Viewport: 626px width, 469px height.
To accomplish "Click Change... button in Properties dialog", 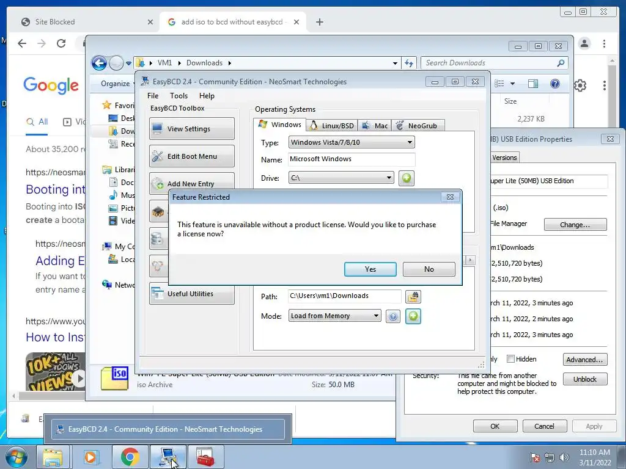I will click(x=575, y=225).
